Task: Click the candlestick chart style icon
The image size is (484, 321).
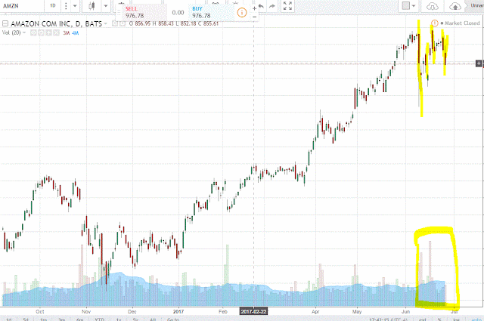Action: tap(92, 6)
